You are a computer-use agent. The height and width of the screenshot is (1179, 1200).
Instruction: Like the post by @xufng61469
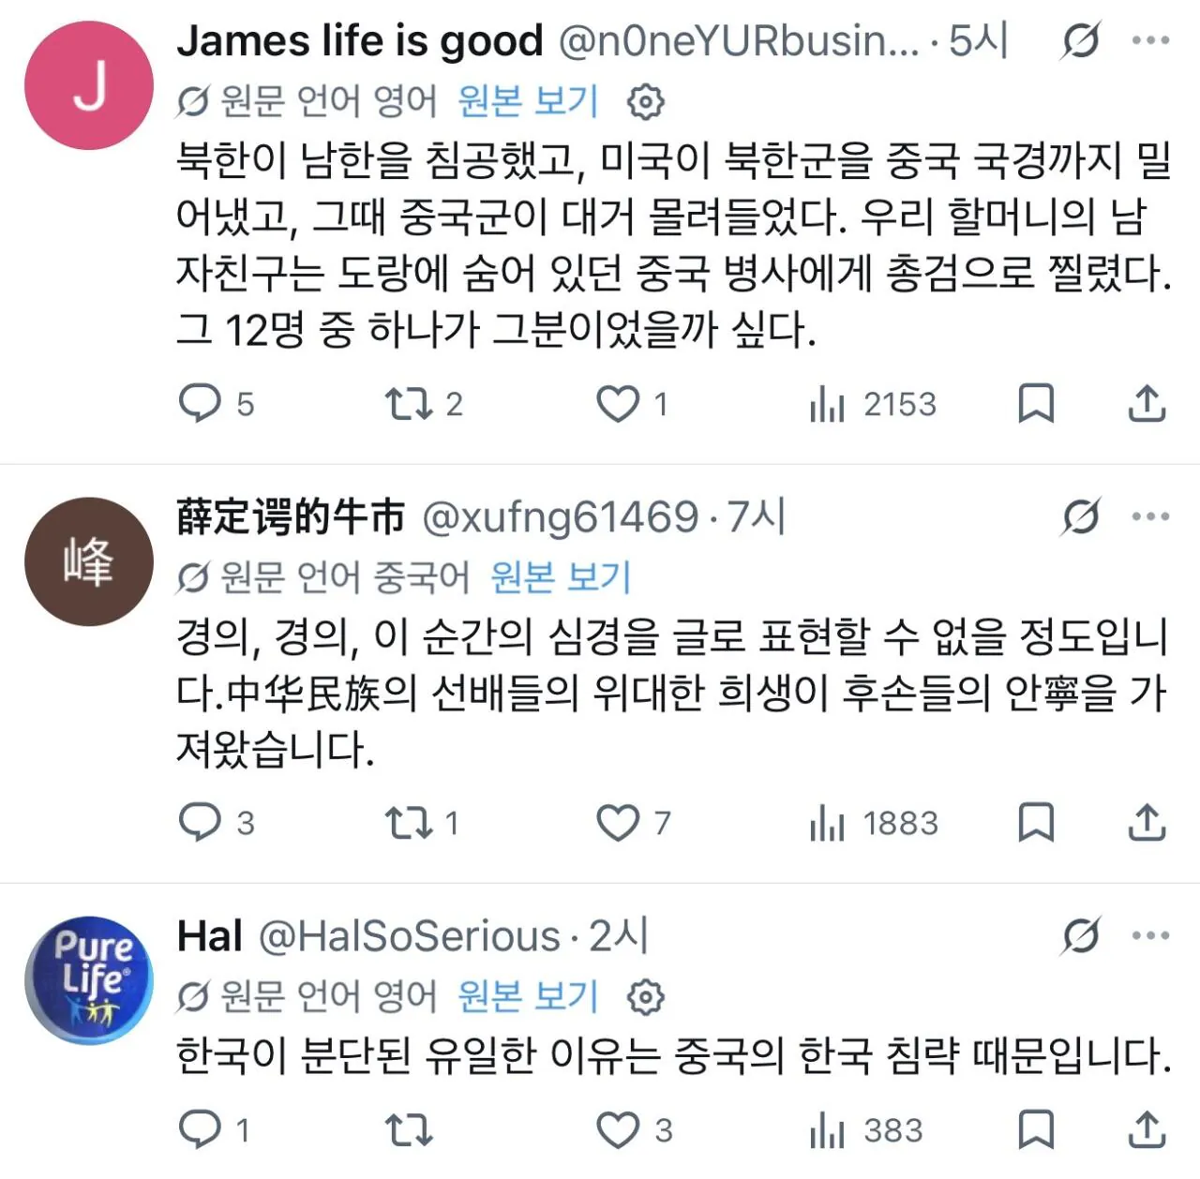618,823
